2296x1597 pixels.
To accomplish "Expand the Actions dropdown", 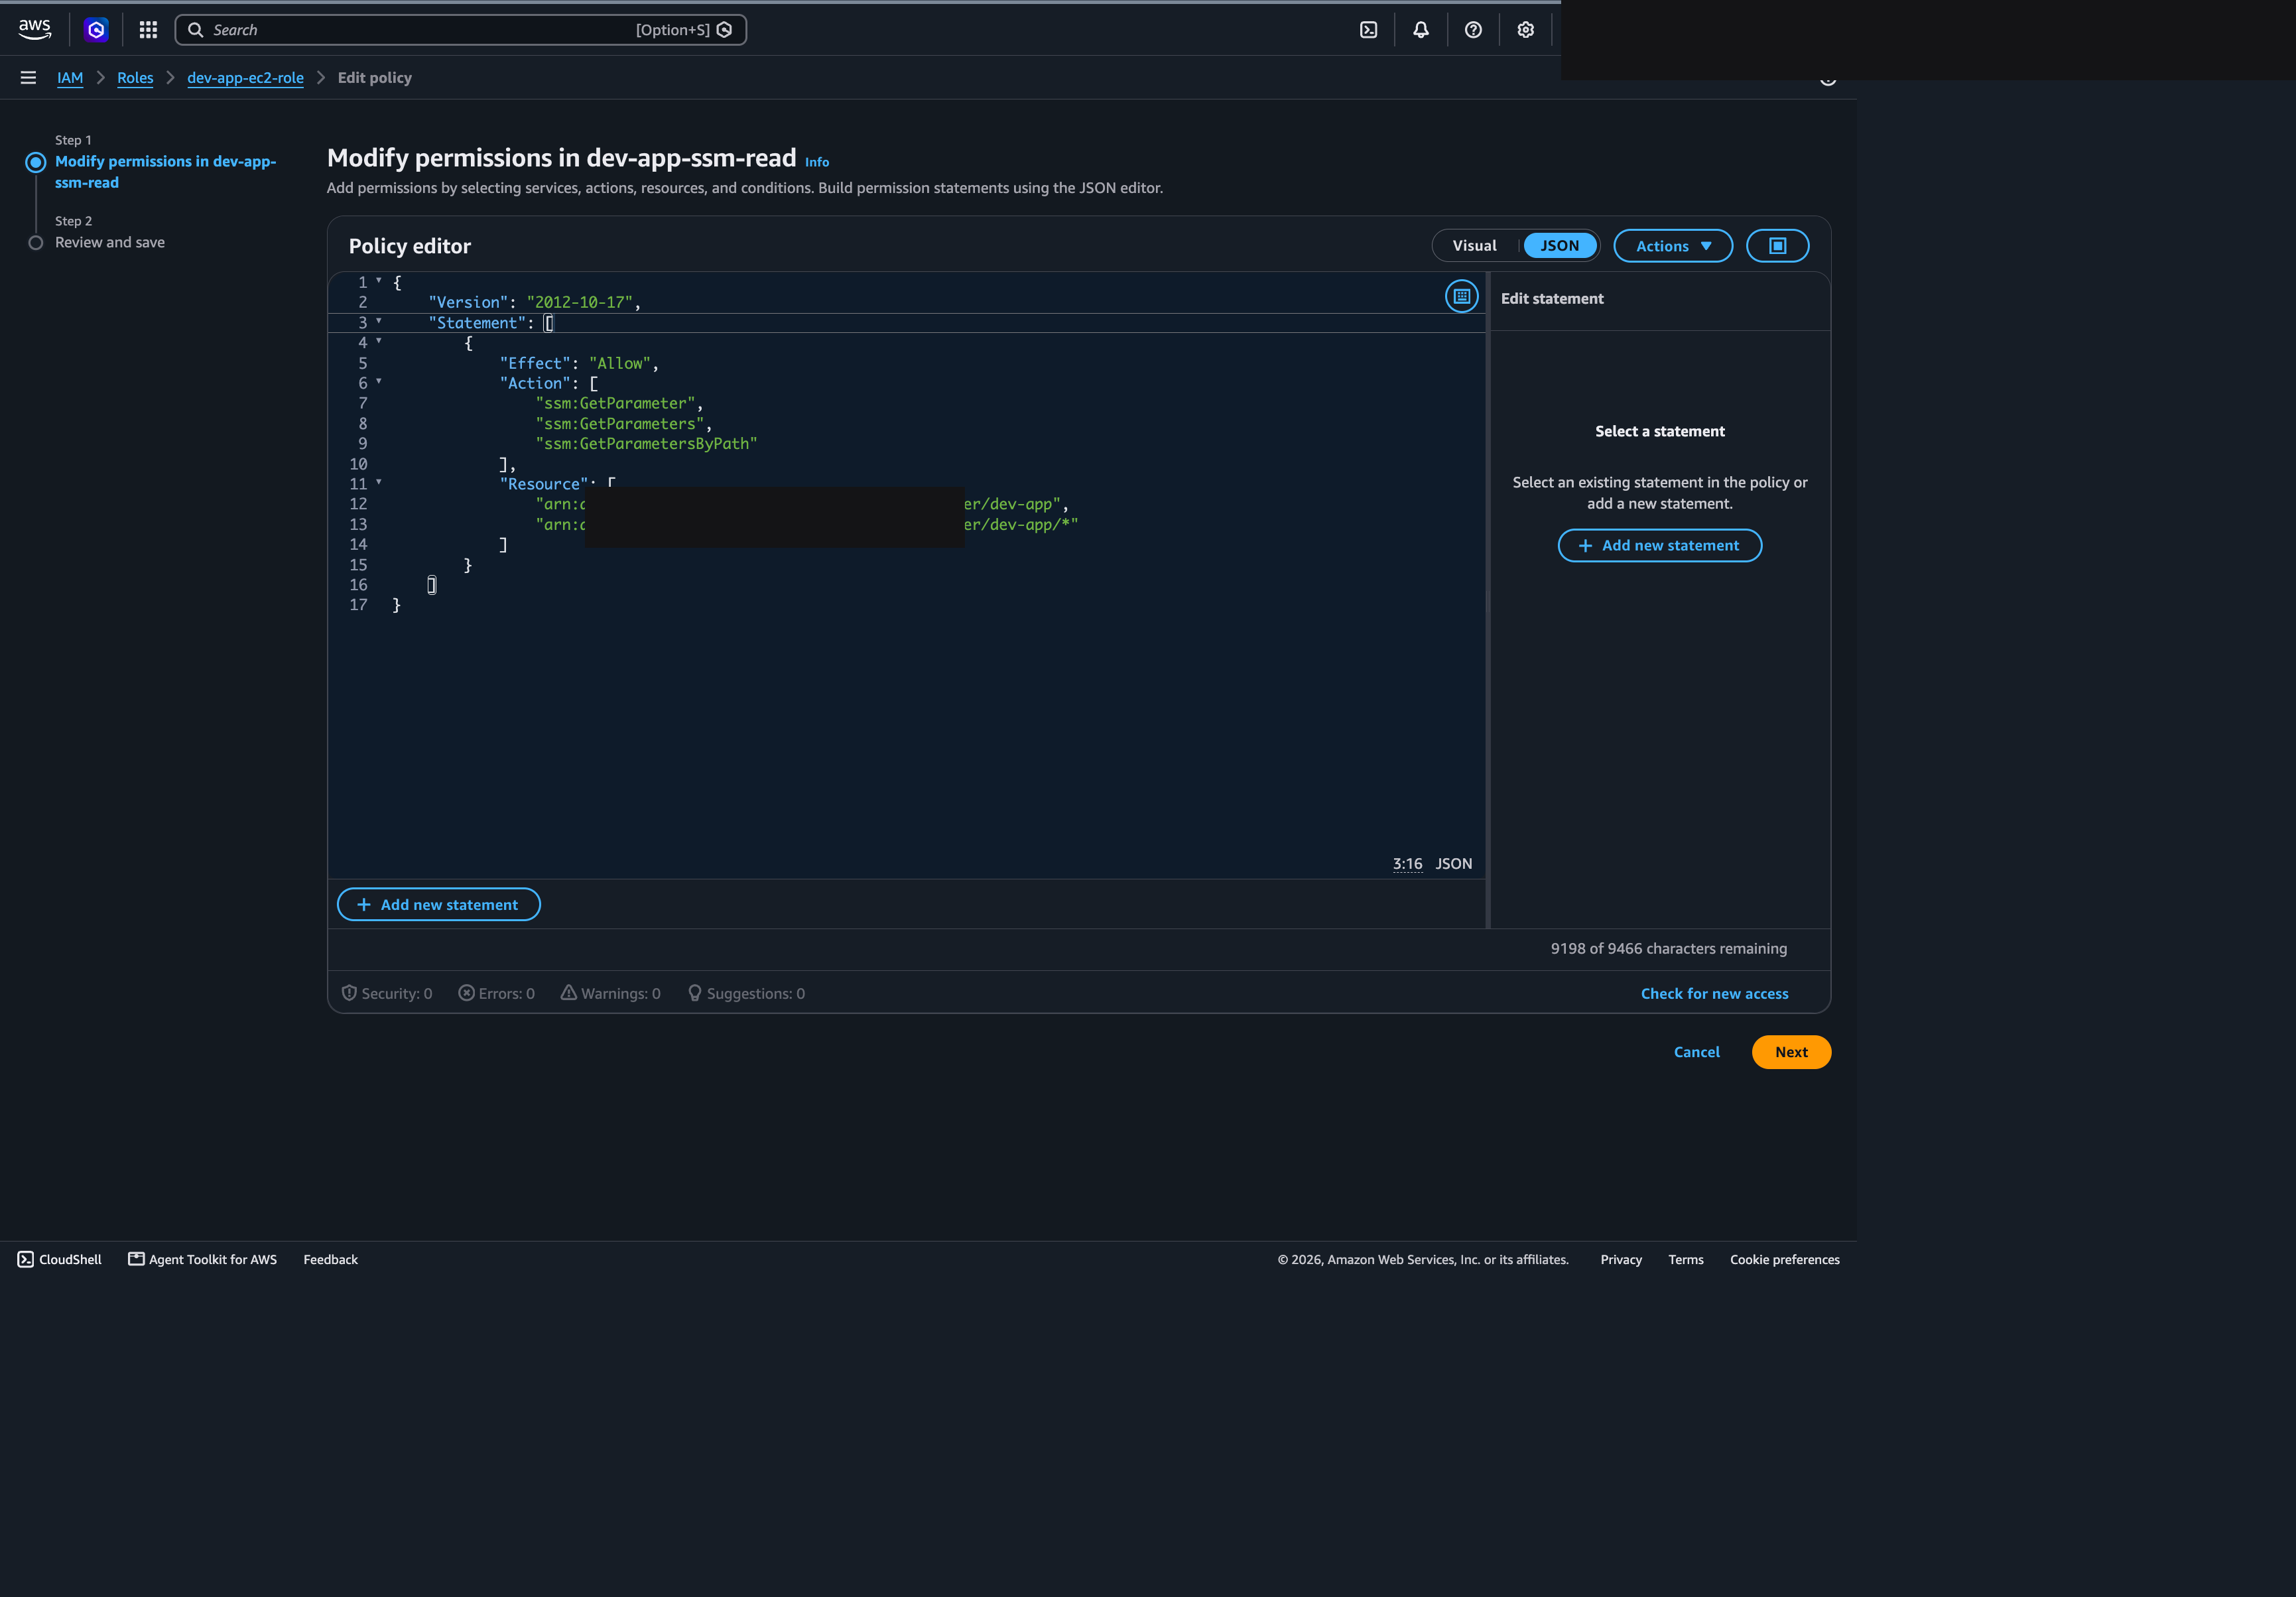I will coord(1673,246).
